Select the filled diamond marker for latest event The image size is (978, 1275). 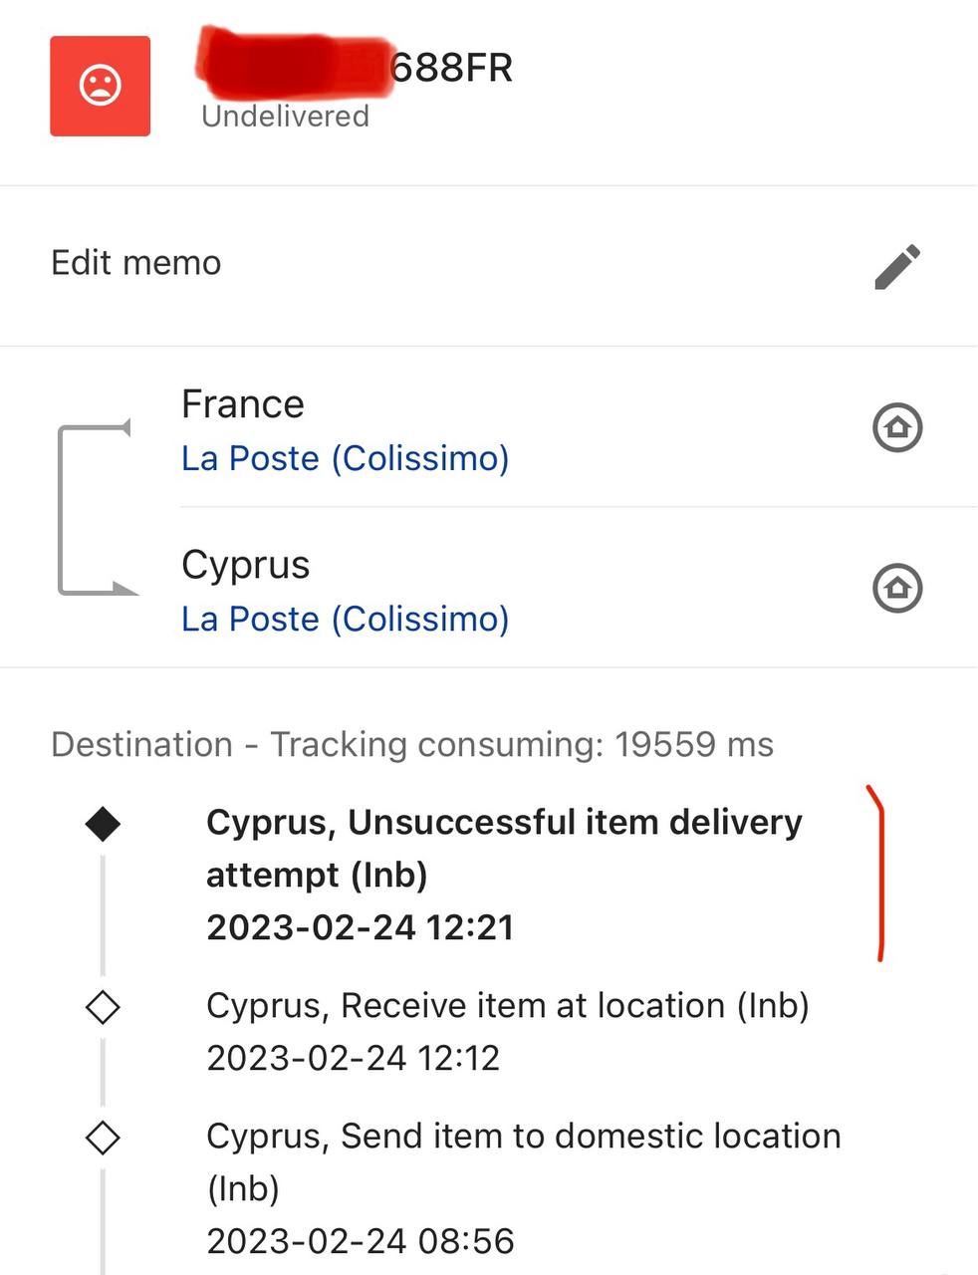(103, 824)
